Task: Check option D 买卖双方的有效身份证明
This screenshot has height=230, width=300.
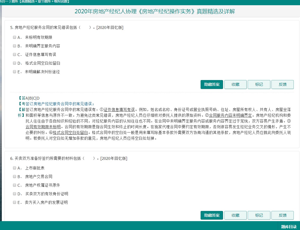Action: 15,194
